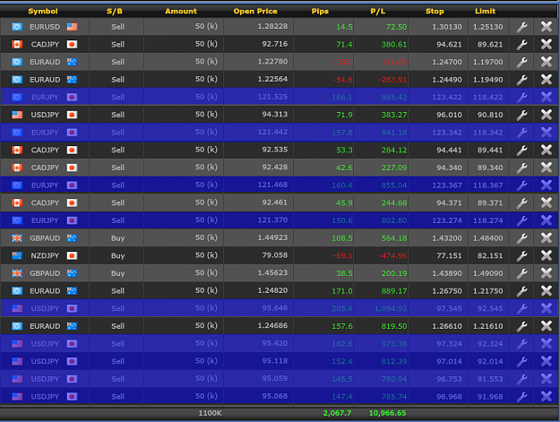
Task: Close the USDJPY position opened at 95.068
Action: click(x=546, y=396)
